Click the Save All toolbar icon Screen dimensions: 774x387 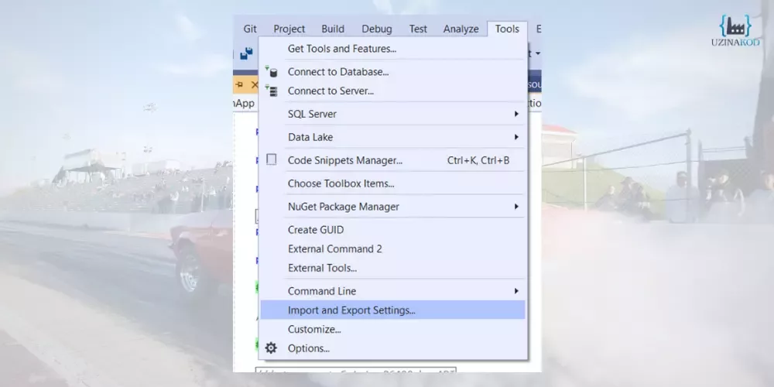click(x=246, y=53)
